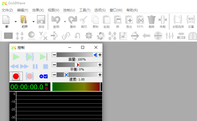Minimize the 控制 control window
The width and height of the screenshot is (197, 121).
click(x=70, y=47)
